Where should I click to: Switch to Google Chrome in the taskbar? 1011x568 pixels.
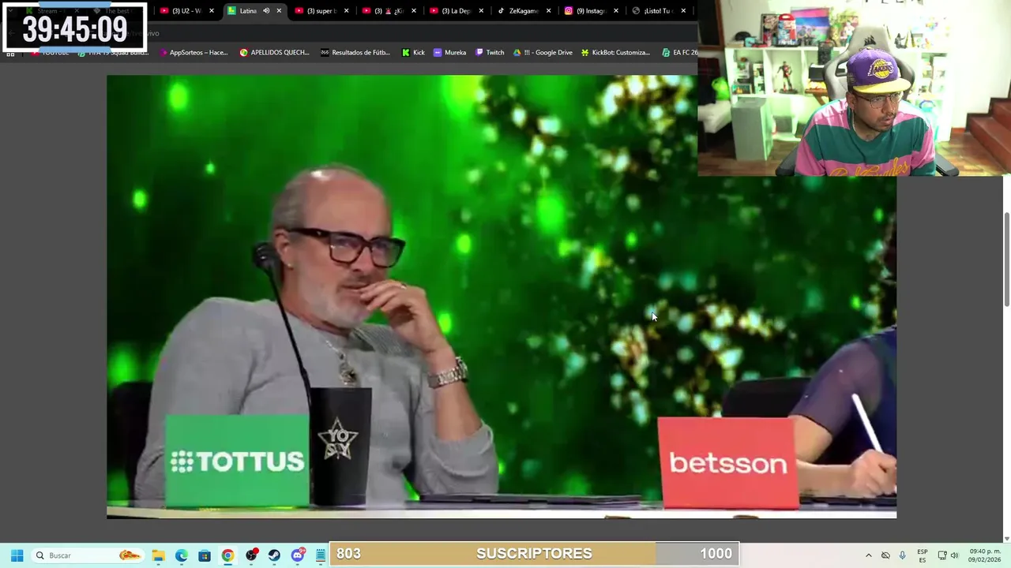point(227,555)
